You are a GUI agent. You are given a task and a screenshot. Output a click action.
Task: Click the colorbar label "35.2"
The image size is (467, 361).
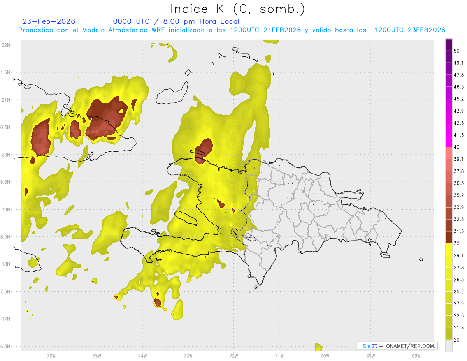[x=459, y=195]
